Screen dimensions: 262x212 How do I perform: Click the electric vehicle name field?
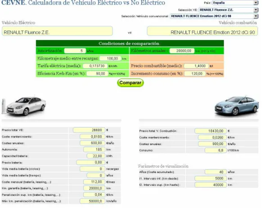[x=57, y=31]
